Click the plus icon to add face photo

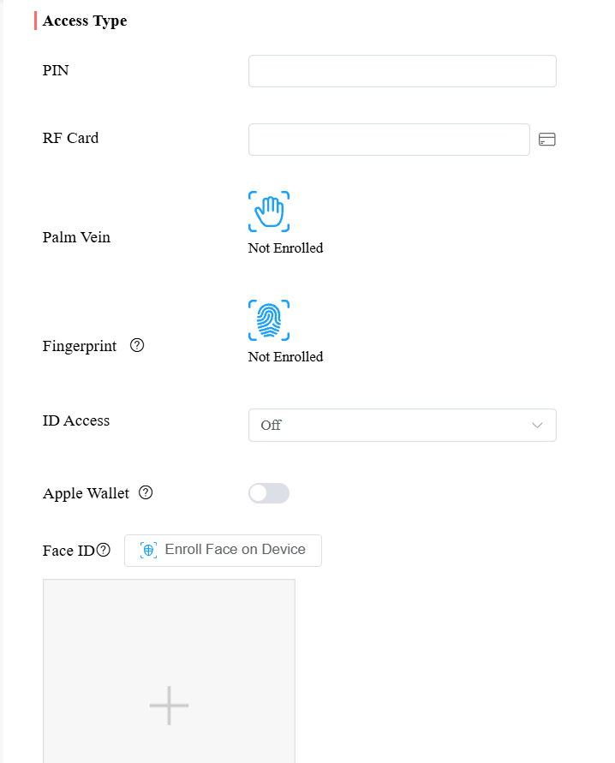click(169, 705)
